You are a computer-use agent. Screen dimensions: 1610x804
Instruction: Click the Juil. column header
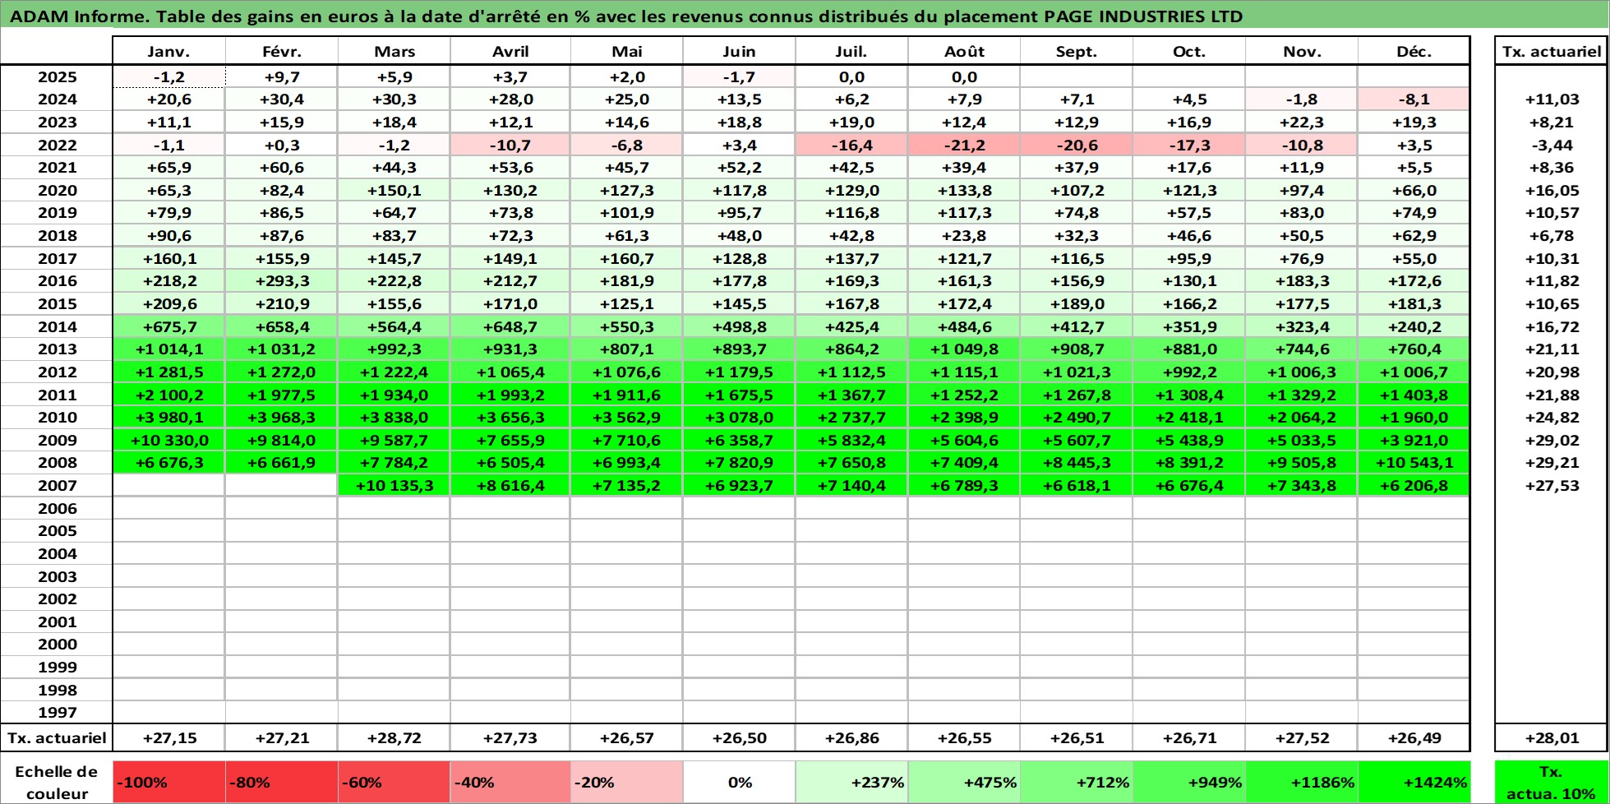click(851, 51)
